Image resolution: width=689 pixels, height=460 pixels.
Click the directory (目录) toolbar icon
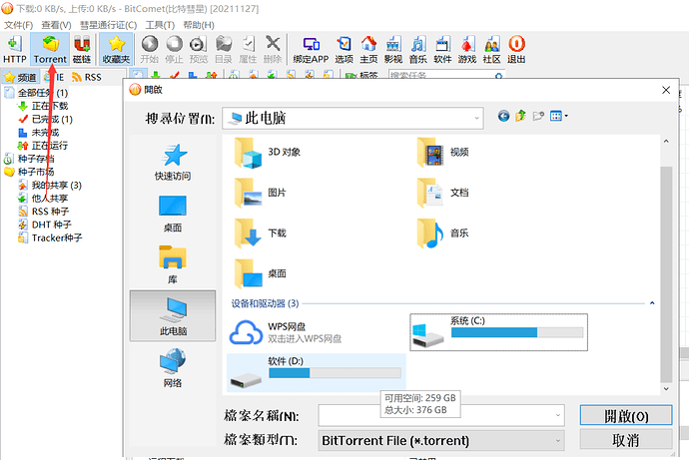(x=224, y=49)
